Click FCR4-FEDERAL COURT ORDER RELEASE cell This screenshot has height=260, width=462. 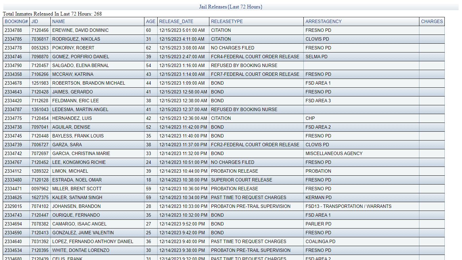pyautogui.click(x=256, y=57)
